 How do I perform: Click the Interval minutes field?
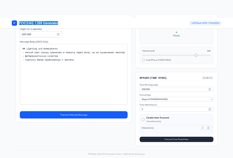206,128
